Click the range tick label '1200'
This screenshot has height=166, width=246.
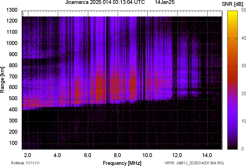(12, 21)
